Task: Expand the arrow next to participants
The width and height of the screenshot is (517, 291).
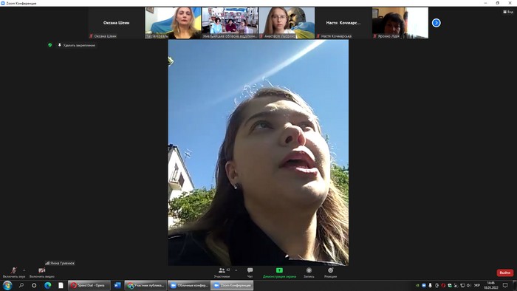Action: pyautogui.click(x=236, y=270)
